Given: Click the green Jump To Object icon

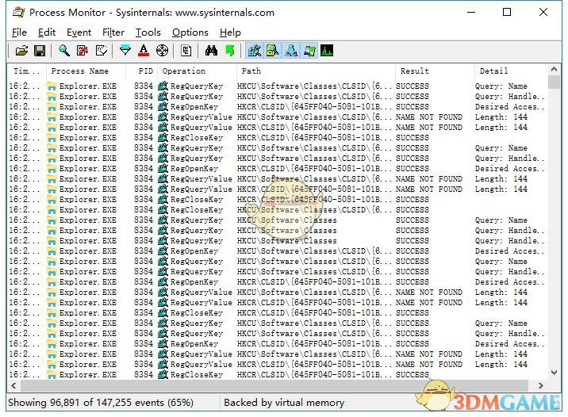Looking at the screenshot, I should pyautogui.click(x=230, y=51).
